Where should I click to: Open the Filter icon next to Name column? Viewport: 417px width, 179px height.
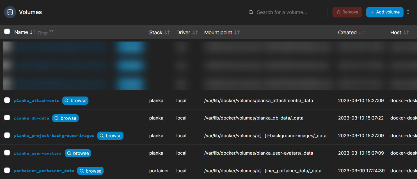[52, 33]
